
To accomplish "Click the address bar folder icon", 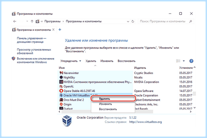I will 38,21.
